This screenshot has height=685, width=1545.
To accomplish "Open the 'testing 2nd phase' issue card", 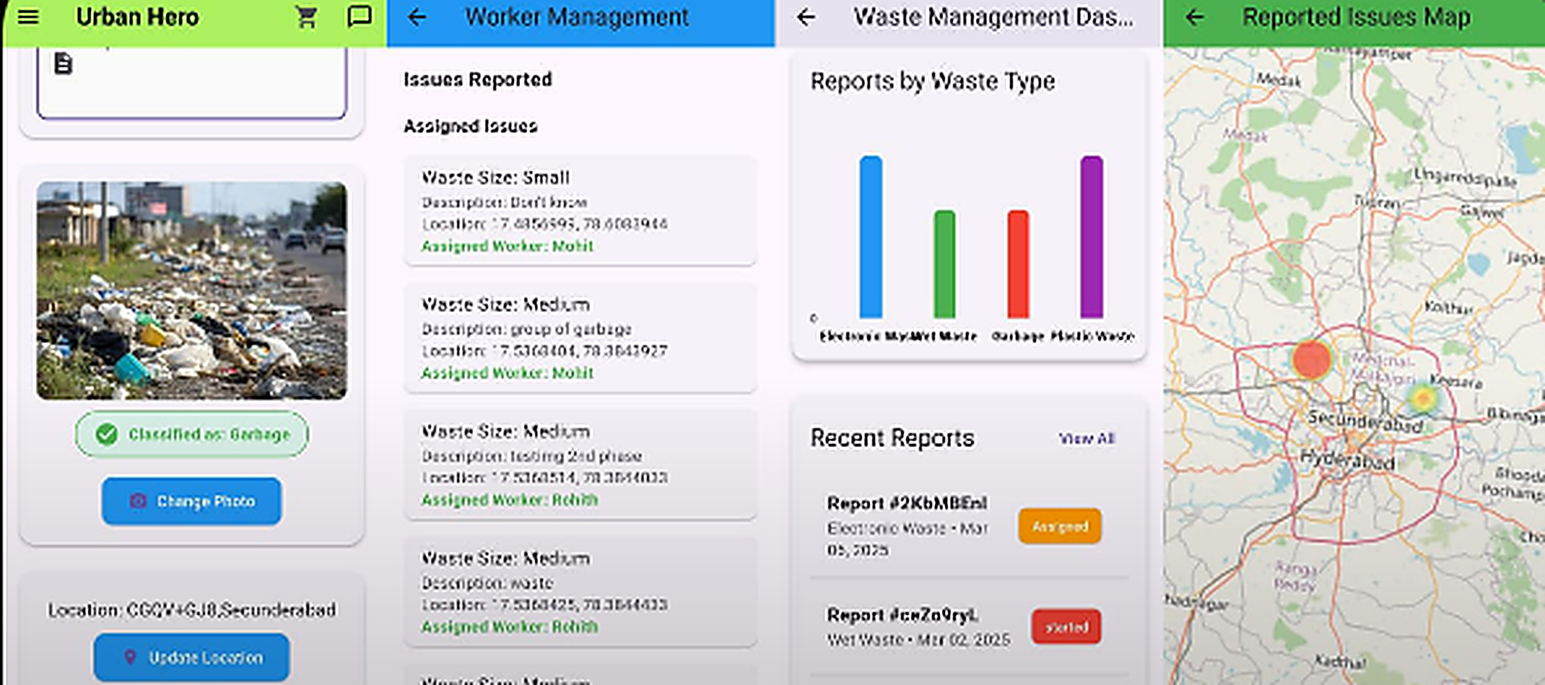I will pyautogui.click(x=580, y=464).
